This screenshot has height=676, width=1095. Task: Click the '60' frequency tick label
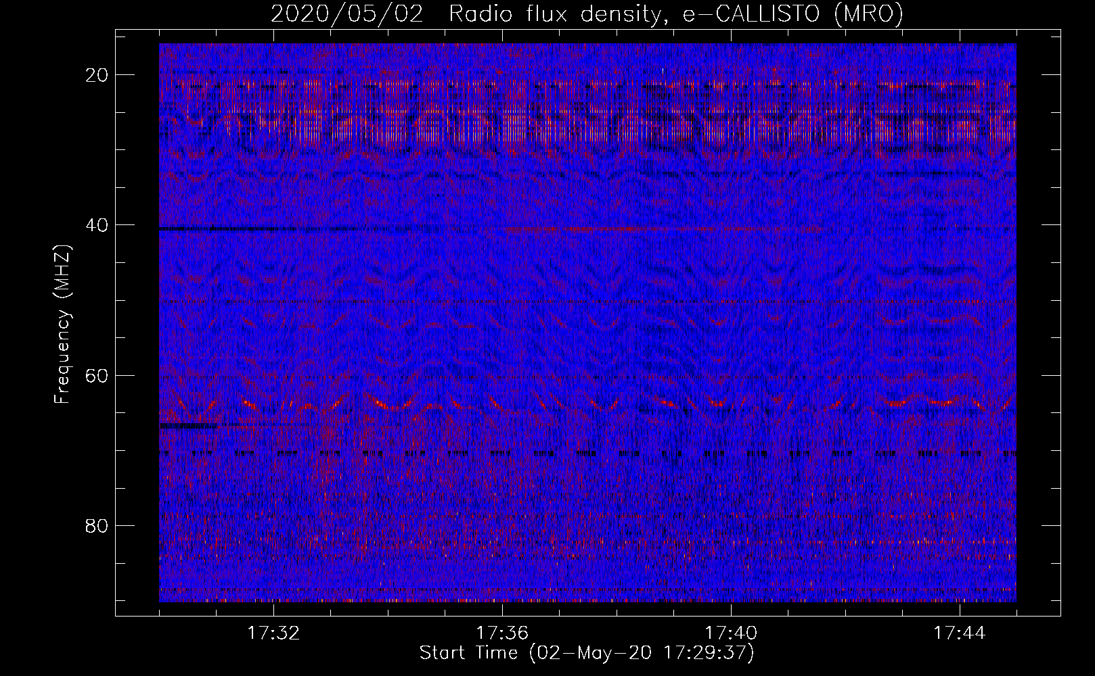(x=97, y=375)
